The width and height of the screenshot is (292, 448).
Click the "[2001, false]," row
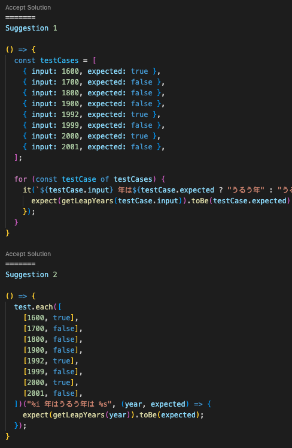coord(53,393)
